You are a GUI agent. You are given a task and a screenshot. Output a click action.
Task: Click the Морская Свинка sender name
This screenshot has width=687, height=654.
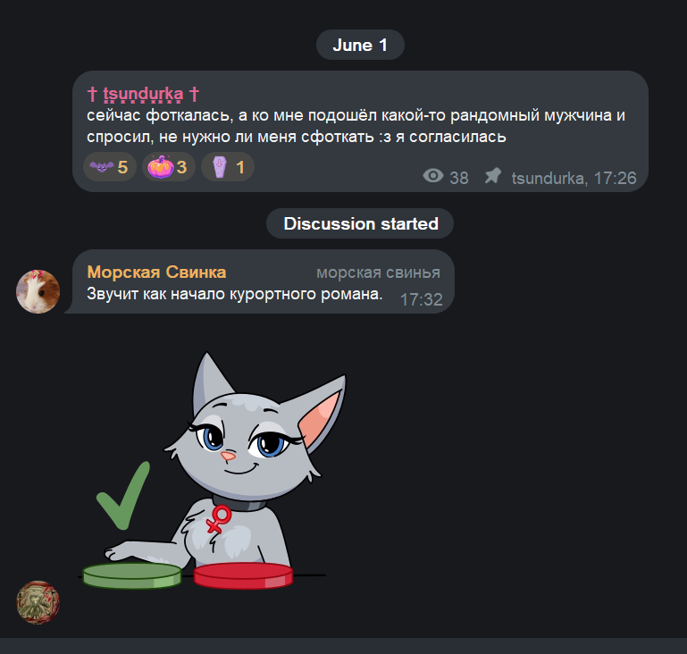(x=156, y=272)
